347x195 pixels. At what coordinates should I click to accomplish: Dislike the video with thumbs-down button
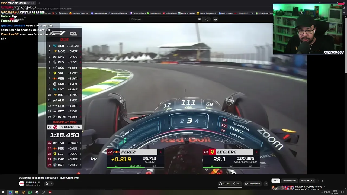tap(237, 184)
